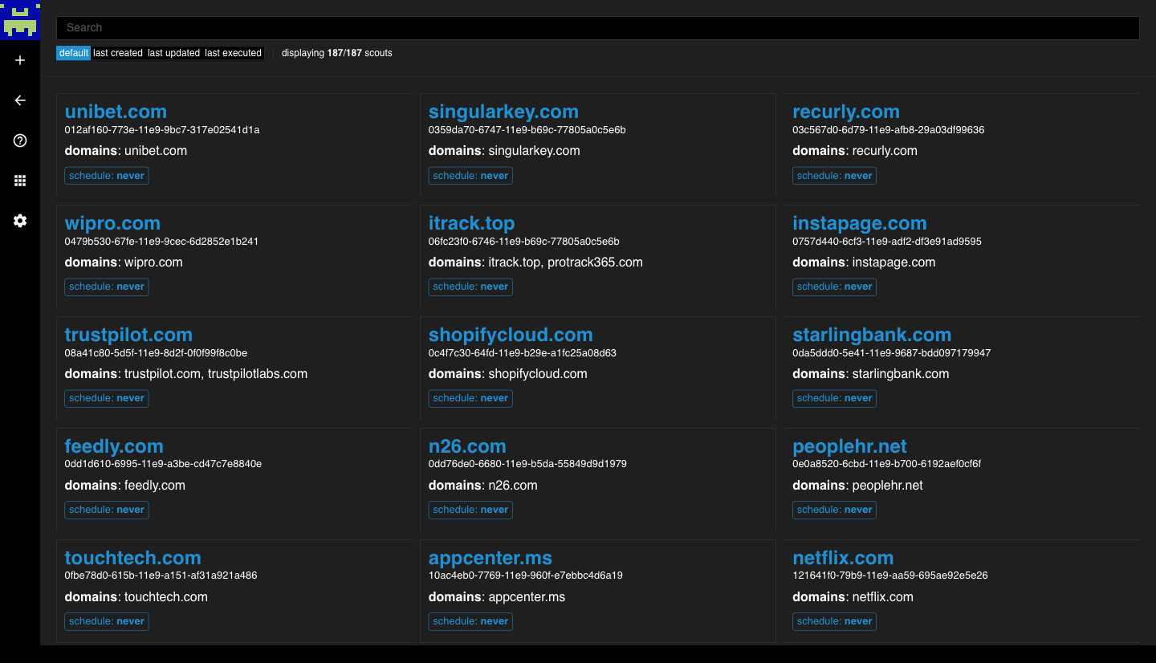Click the schedule badge under trustpilot.com
This screenshot has width=1156, height=663.
point(107,398)
